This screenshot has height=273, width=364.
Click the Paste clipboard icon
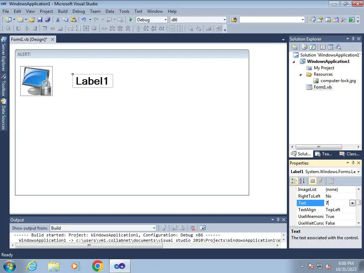click(74, 20)
